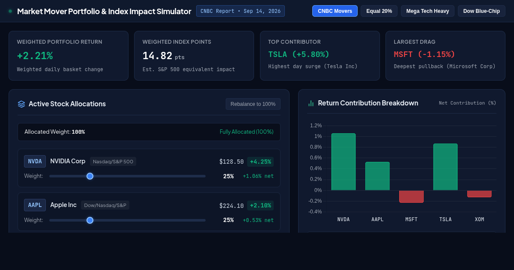This screenshot has height=270, width=514.
Task: Click the 14.82 pts index points value
Action: click(164, 56)
